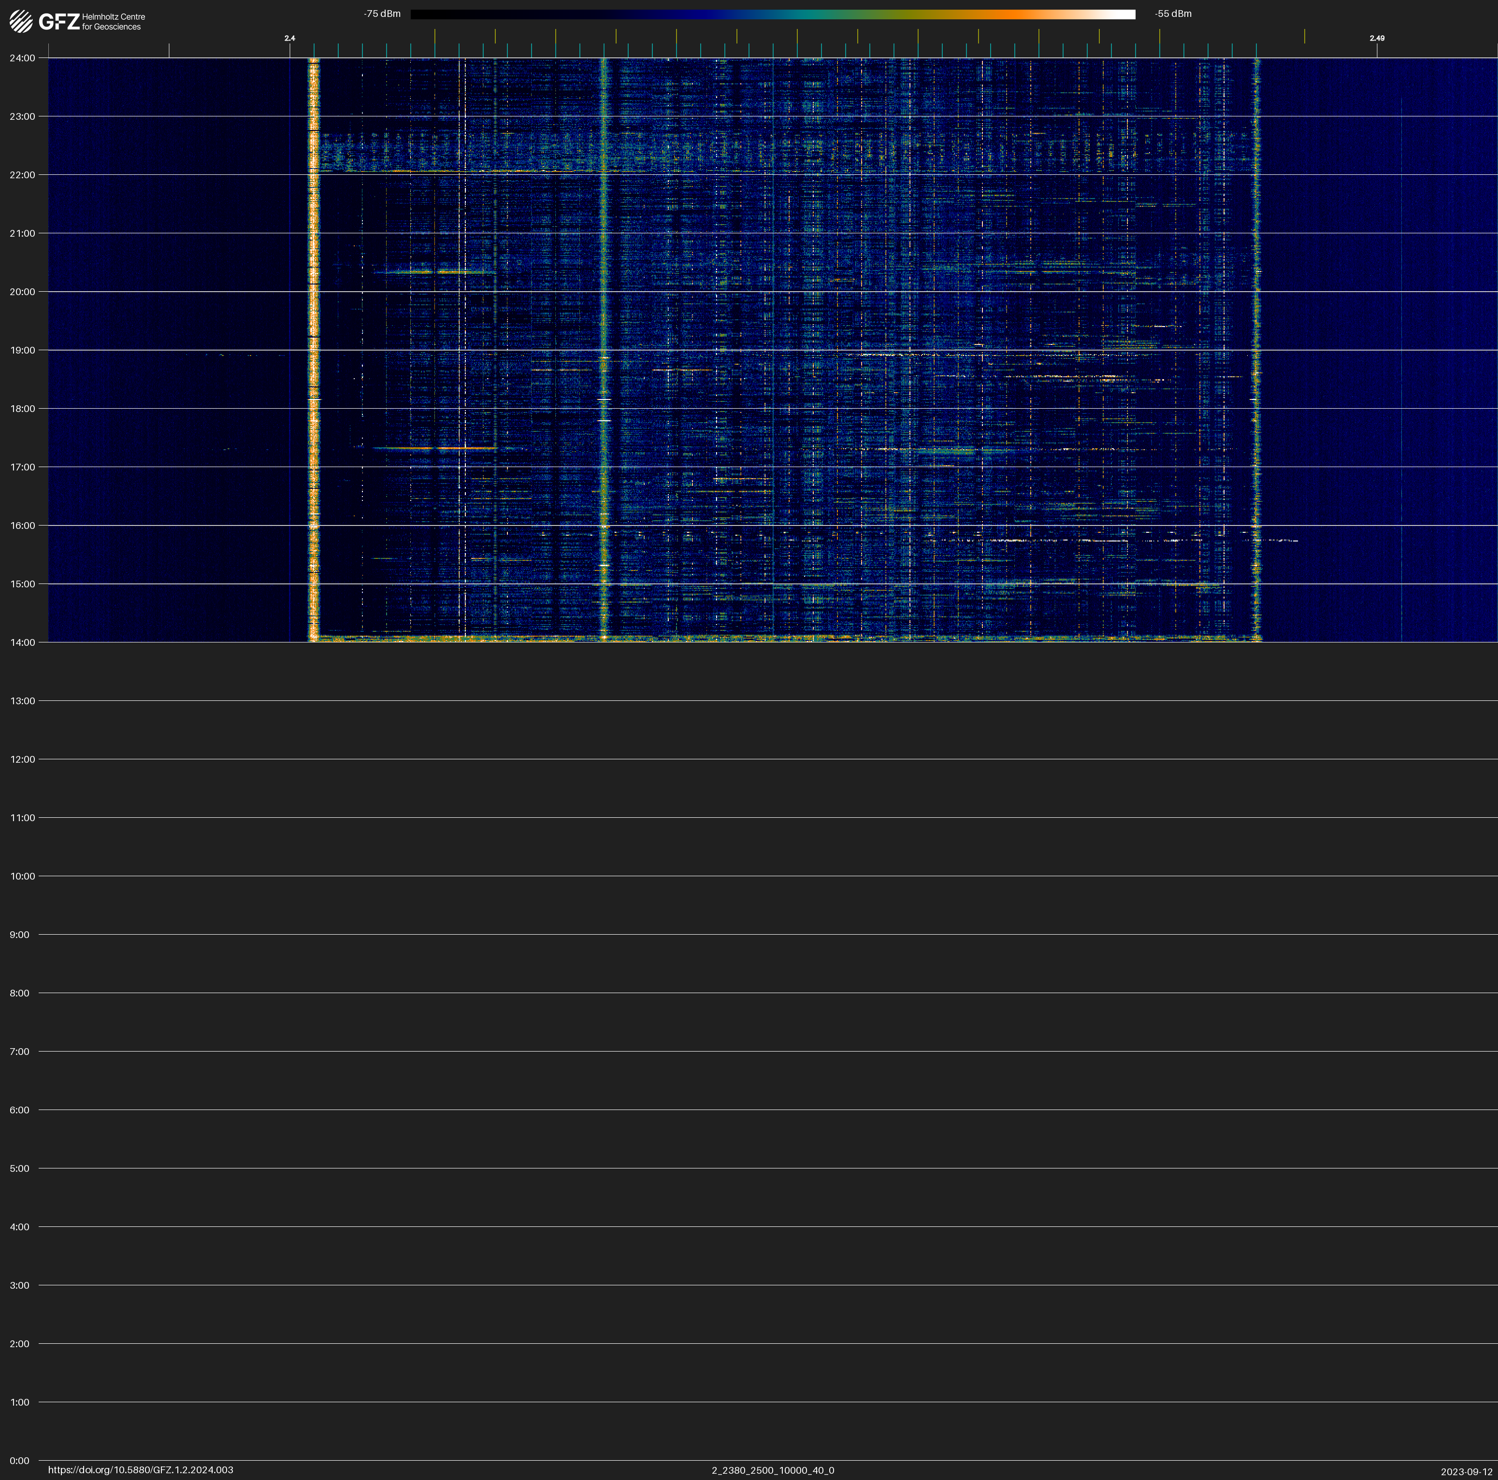The width and height of the screenshot is (1498, 1480).
Task: Click the GFZ striped circle logo
Action: [x=21, y=22]
